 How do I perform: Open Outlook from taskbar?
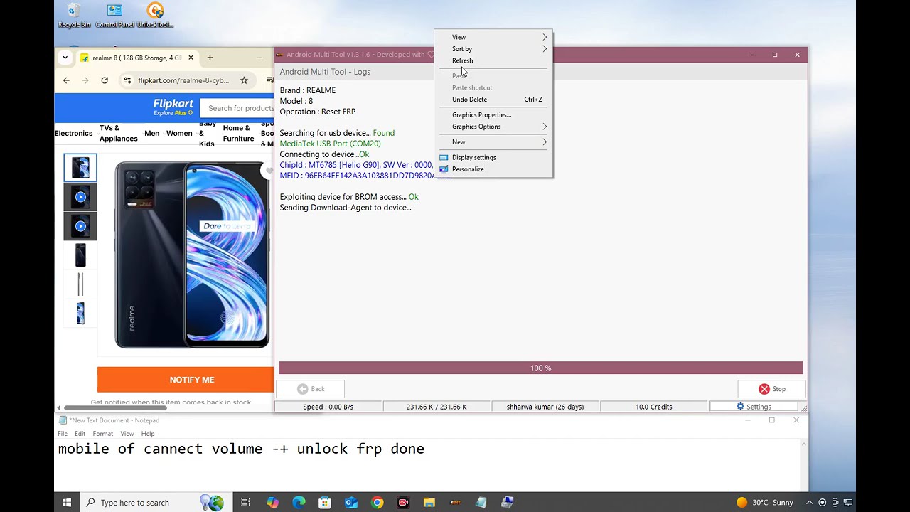351,503
